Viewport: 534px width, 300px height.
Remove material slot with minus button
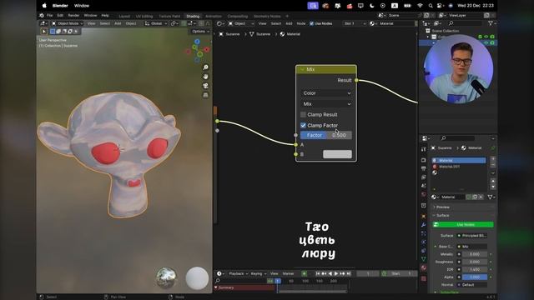[x=493, y=165]
